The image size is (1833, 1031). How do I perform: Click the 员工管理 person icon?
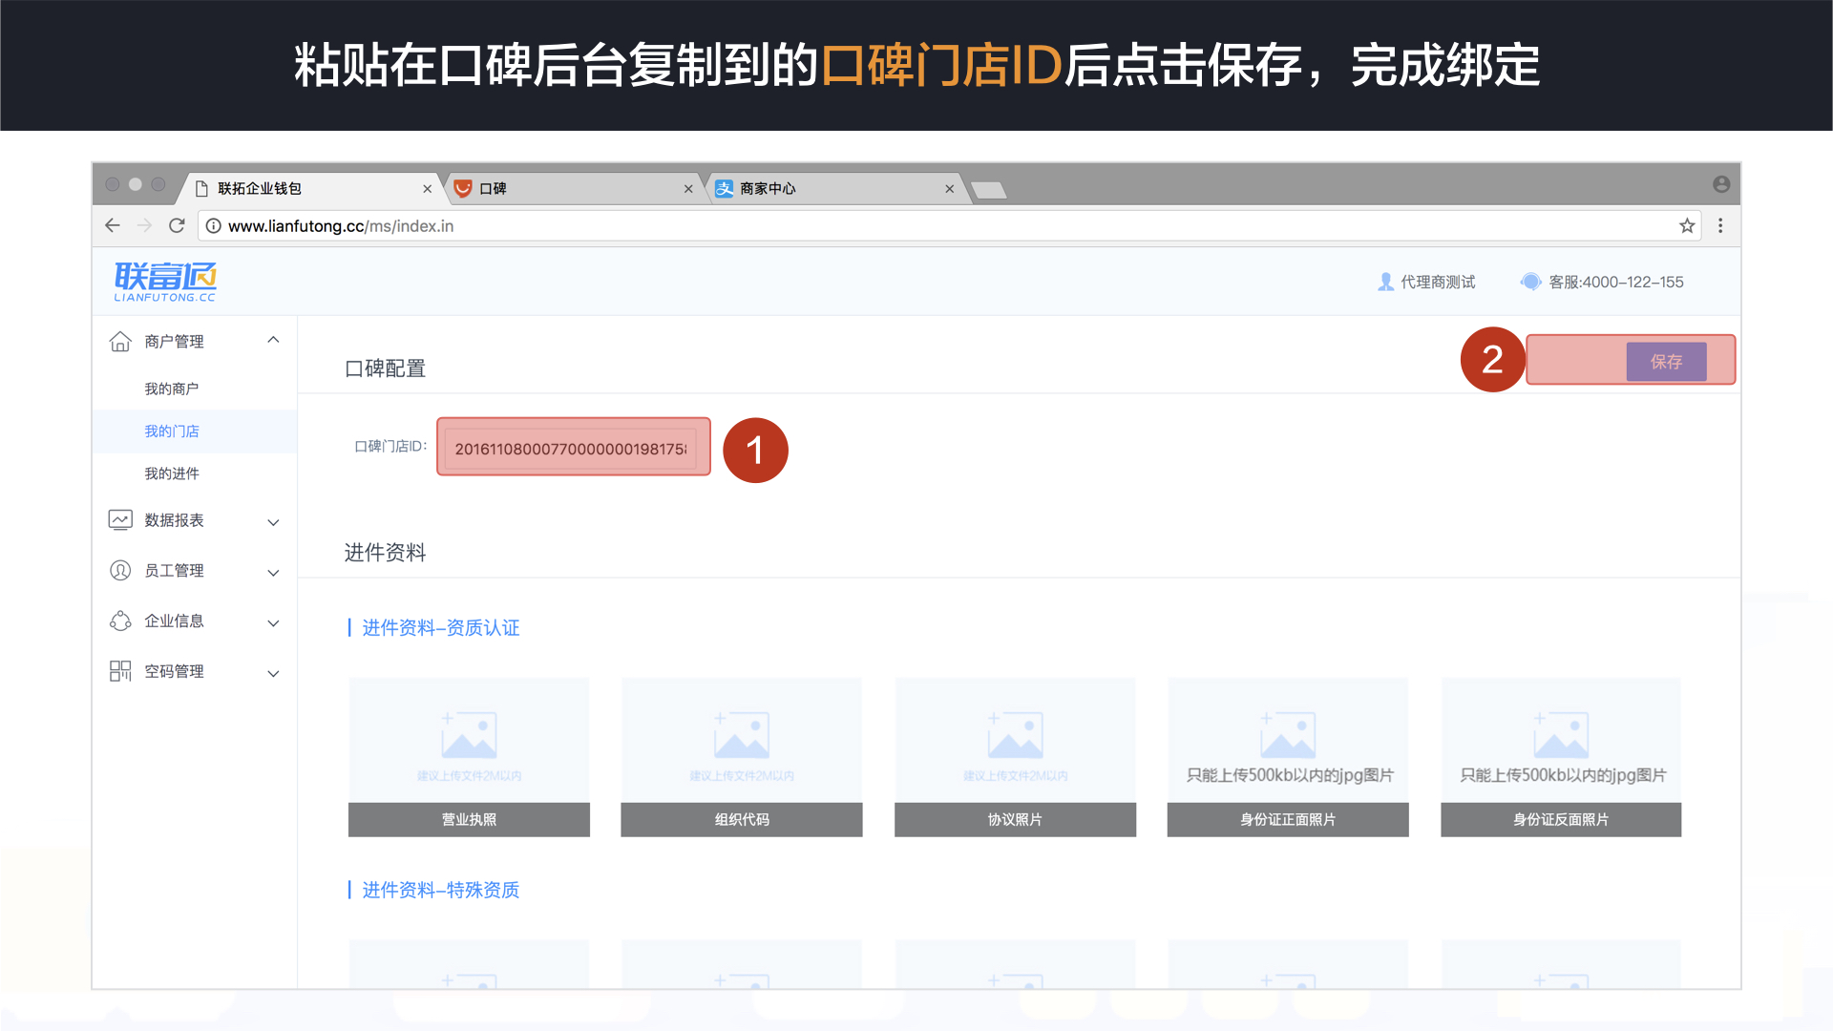click(120, 570)
